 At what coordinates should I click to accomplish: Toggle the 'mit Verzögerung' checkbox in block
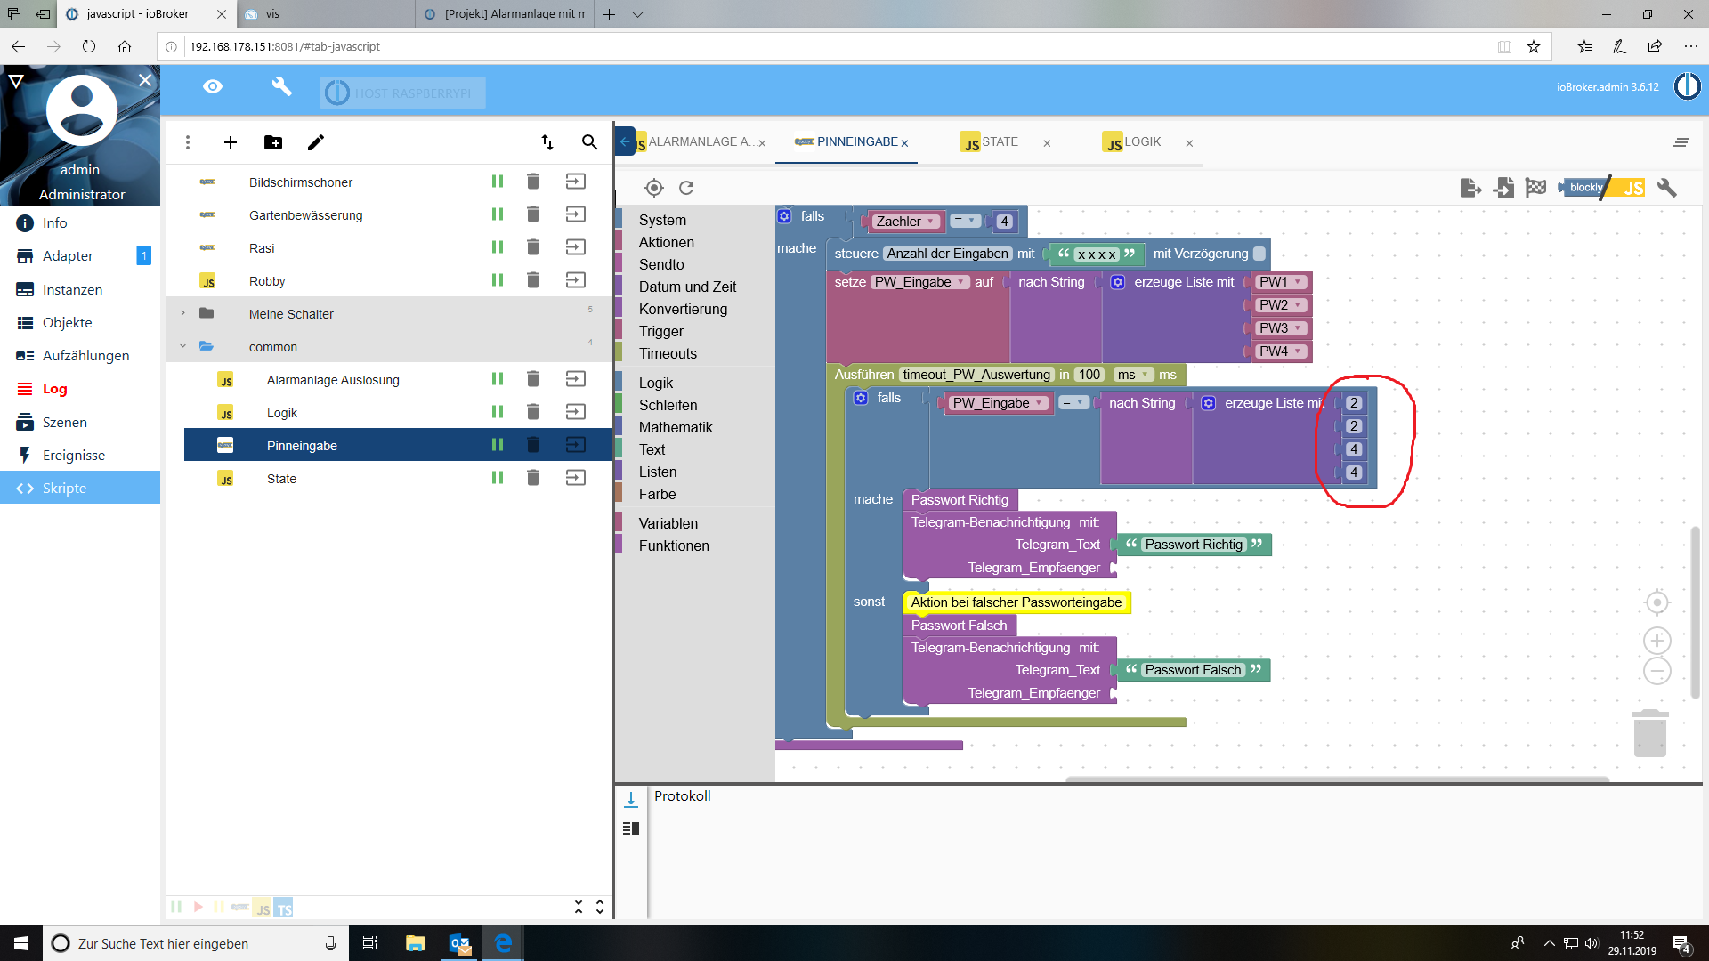[1259, 254]
